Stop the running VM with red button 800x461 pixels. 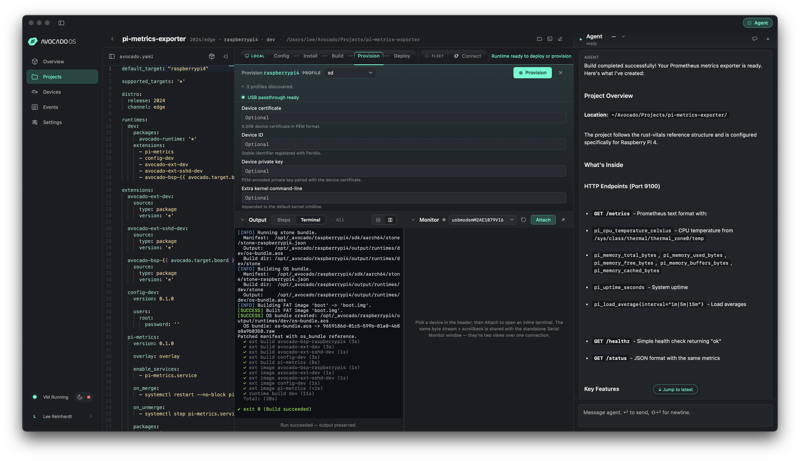point(89,397)
